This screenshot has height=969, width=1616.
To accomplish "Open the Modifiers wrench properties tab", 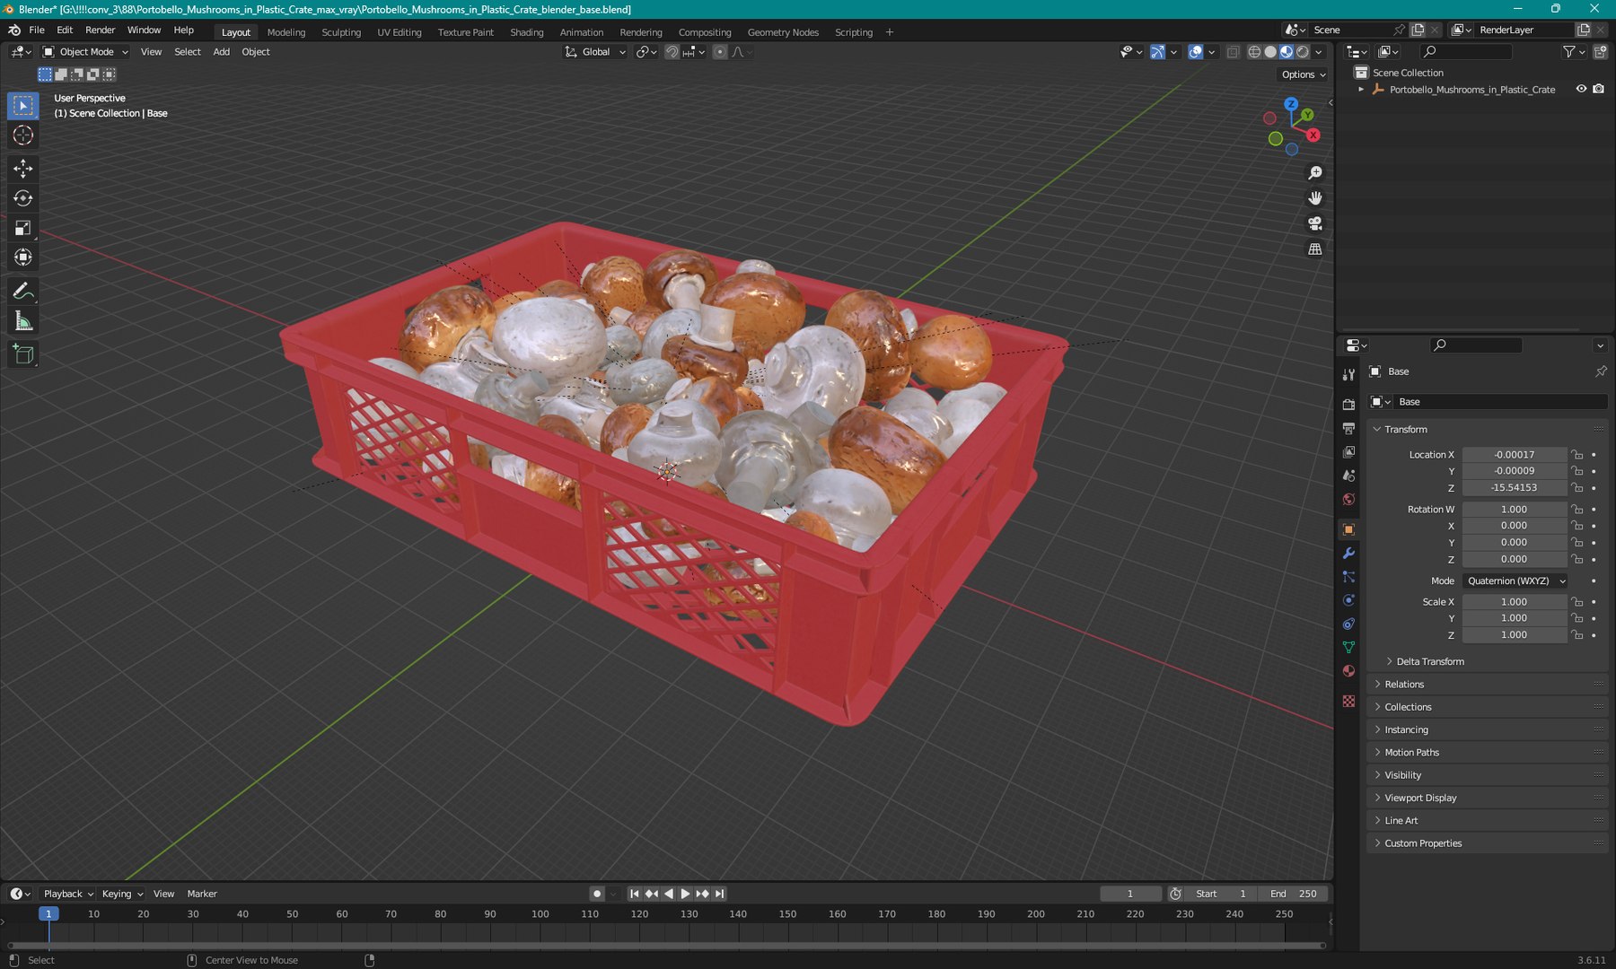I will (x=1348, y=554).
